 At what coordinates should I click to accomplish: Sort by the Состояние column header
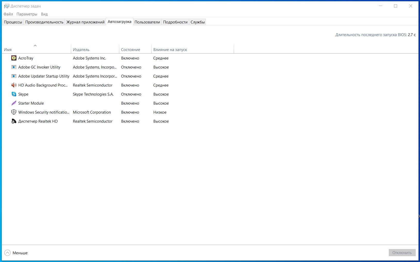[x=135, y=49]
